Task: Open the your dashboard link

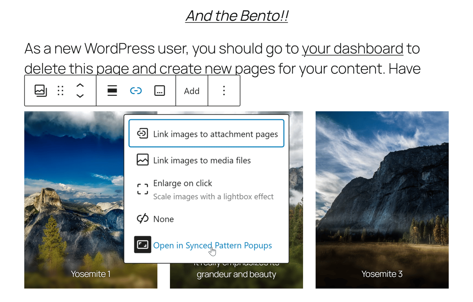Action: click(352, 49)
